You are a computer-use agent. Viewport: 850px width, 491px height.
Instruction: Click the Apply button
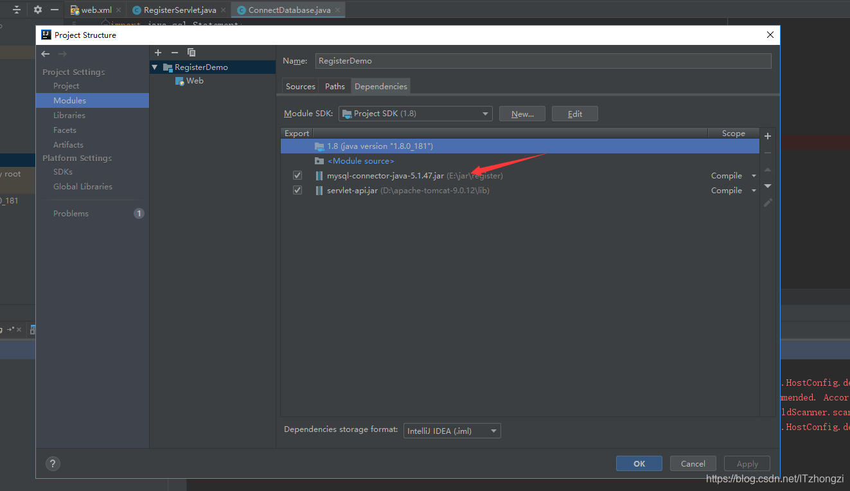(x=747, y=463)
